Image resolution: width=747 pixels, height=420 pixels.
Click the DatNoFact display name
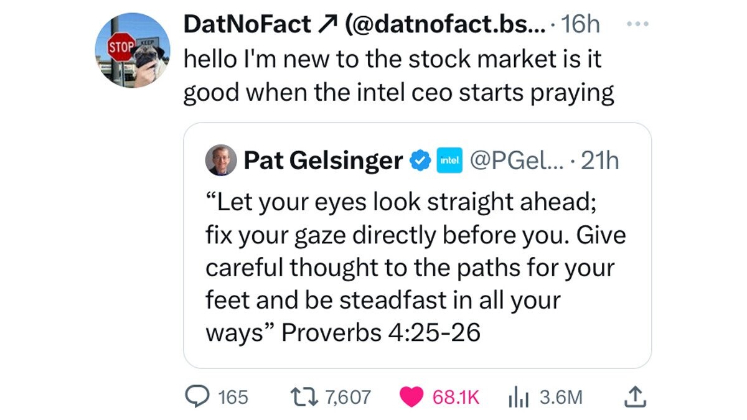[247, 24]
